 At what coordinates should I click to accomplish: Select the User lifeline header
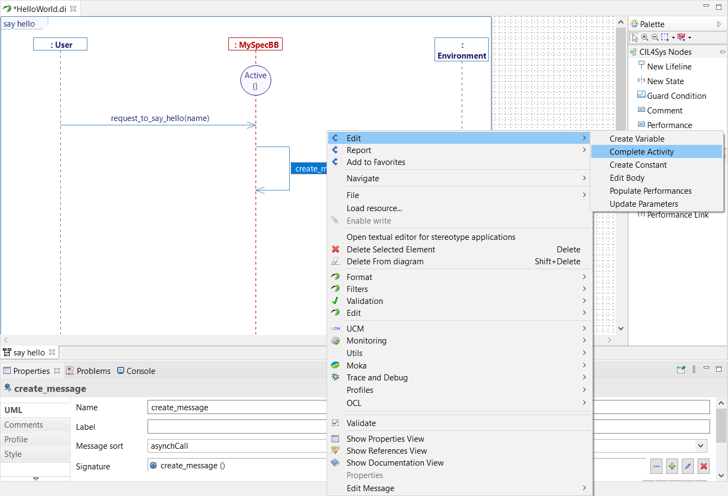[60, 44]
